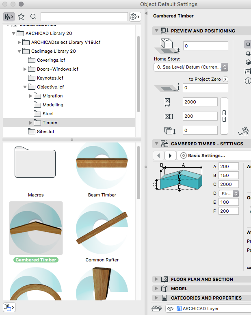Select the Coverings.lcf folder
The width and height of the screenshot is (251, 315).
[x=46, y=60]
